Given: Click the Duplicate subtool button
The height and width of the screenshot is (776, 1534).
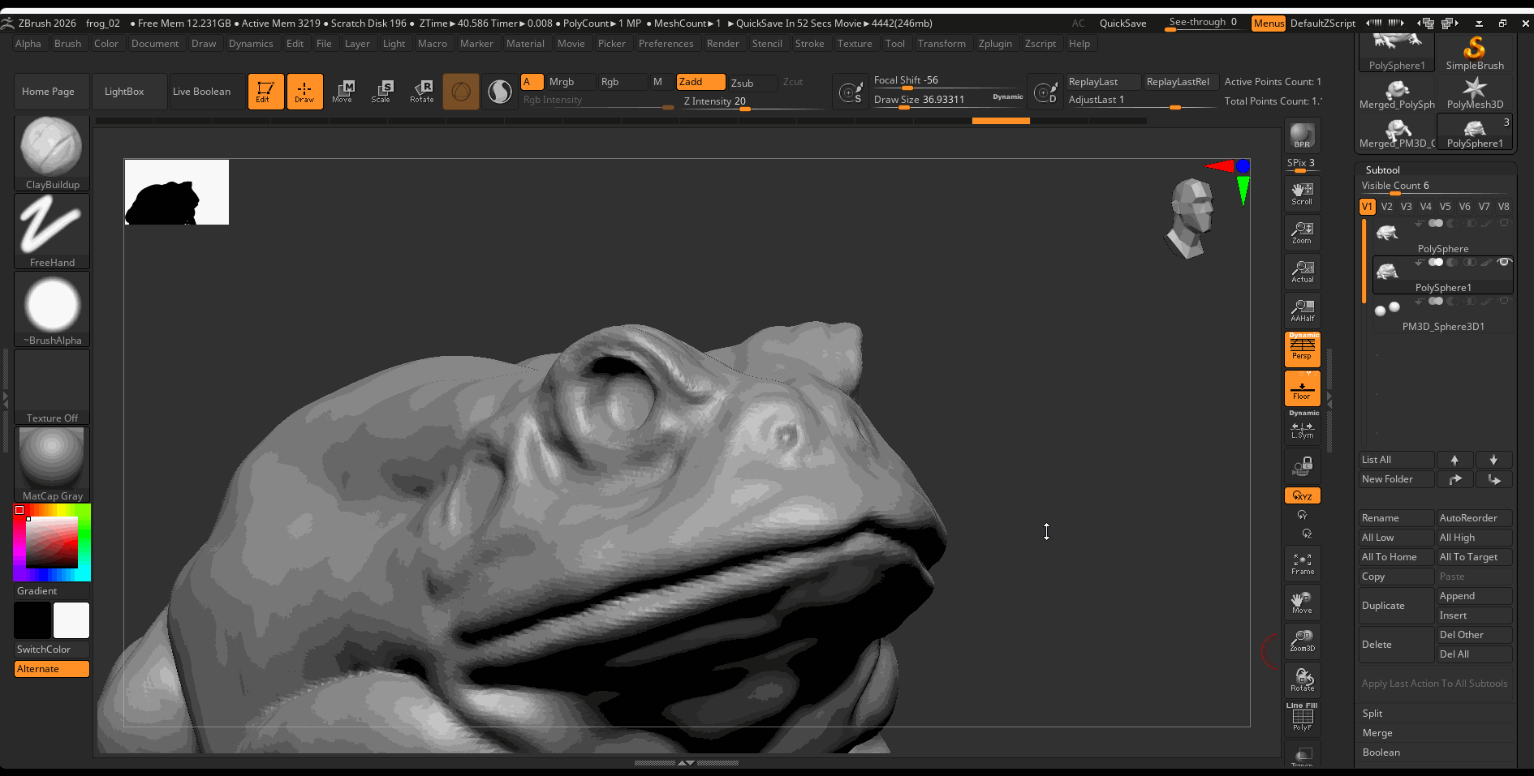Looking at the screenshot, I should tap(1395, 606).
